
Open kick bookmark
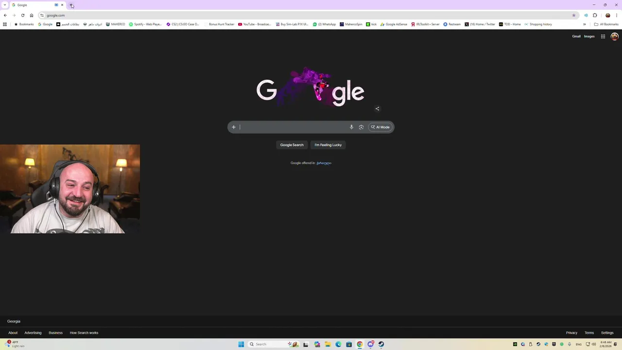coord(371,24)
